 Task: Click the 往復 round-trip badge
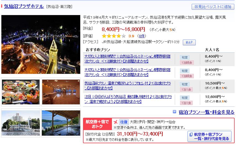(124, 122)
